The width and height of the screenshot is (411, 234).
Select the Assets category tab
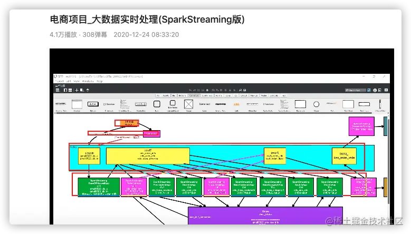(166, 95)
